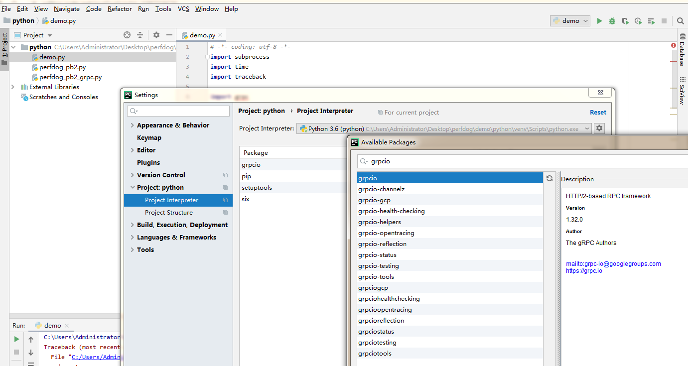Select the demo.py editor tab
688x366 pixels.
202,35
